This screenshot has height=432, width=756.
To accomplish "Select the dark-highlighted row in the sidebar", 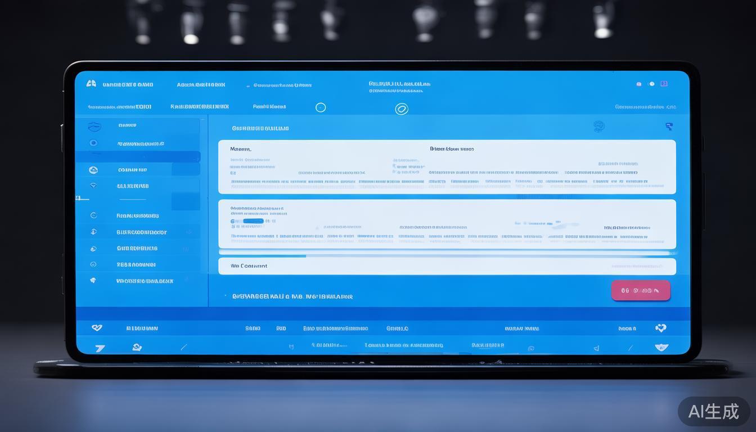I will click(x=138, y=157).
